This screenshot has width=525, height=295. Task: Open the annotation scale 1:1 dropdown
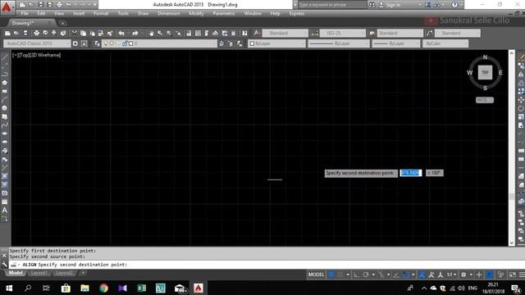pos(451,275)
